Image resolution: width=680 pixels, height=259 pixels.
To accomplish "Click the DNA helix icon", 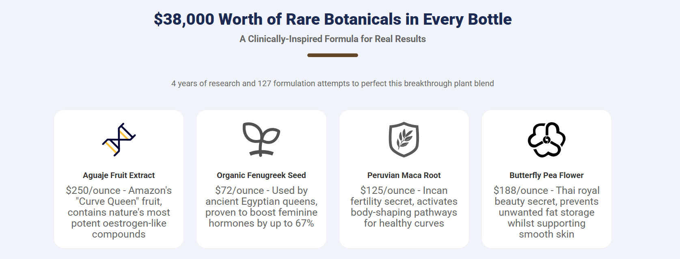I will click(119, 140).
